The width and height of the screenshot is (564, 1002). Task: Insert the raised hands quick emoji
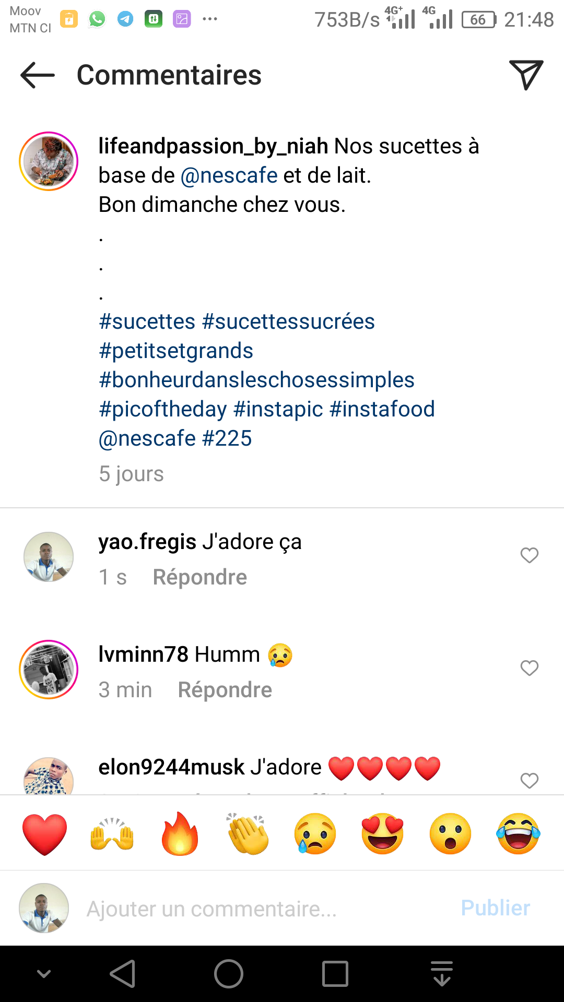pos(112,834)
